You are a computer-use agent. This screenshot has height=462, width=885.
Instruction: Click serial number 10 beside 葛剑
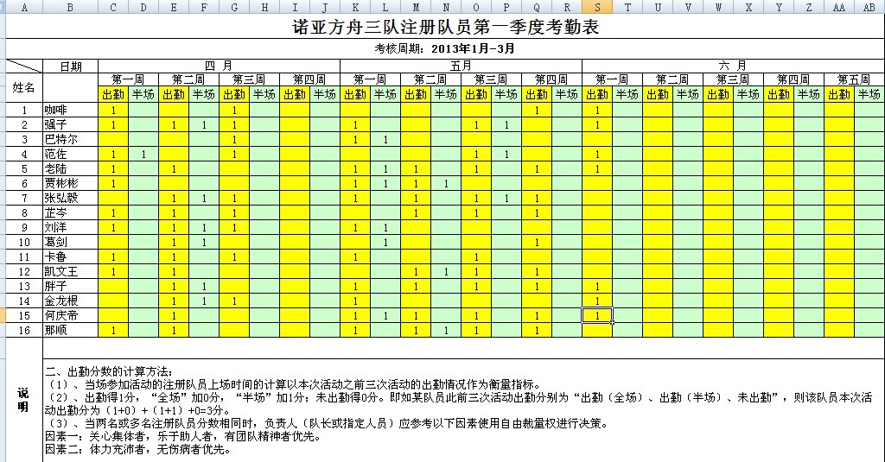click(x=23, y=242)
